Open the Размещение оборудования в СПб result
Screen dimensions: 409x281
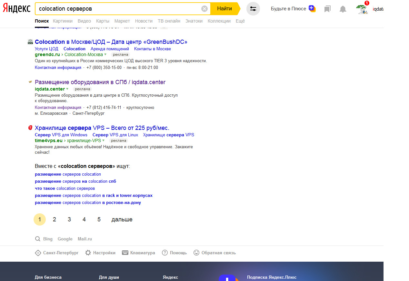pyautogui.click(x=100, y=82)
